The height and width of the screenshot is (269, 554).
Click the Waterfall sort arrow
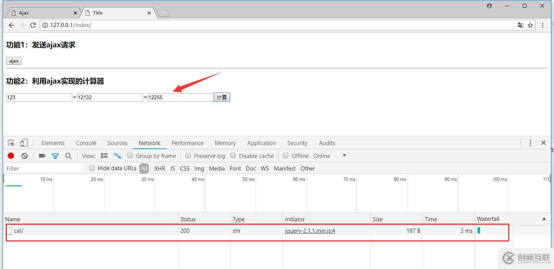[x=544, y=219]
